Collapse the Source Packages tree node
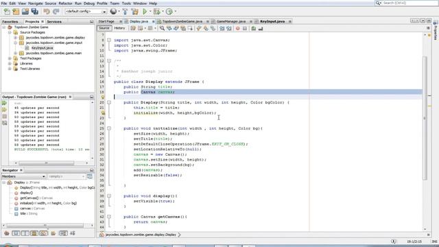 (x=10, y=32)
